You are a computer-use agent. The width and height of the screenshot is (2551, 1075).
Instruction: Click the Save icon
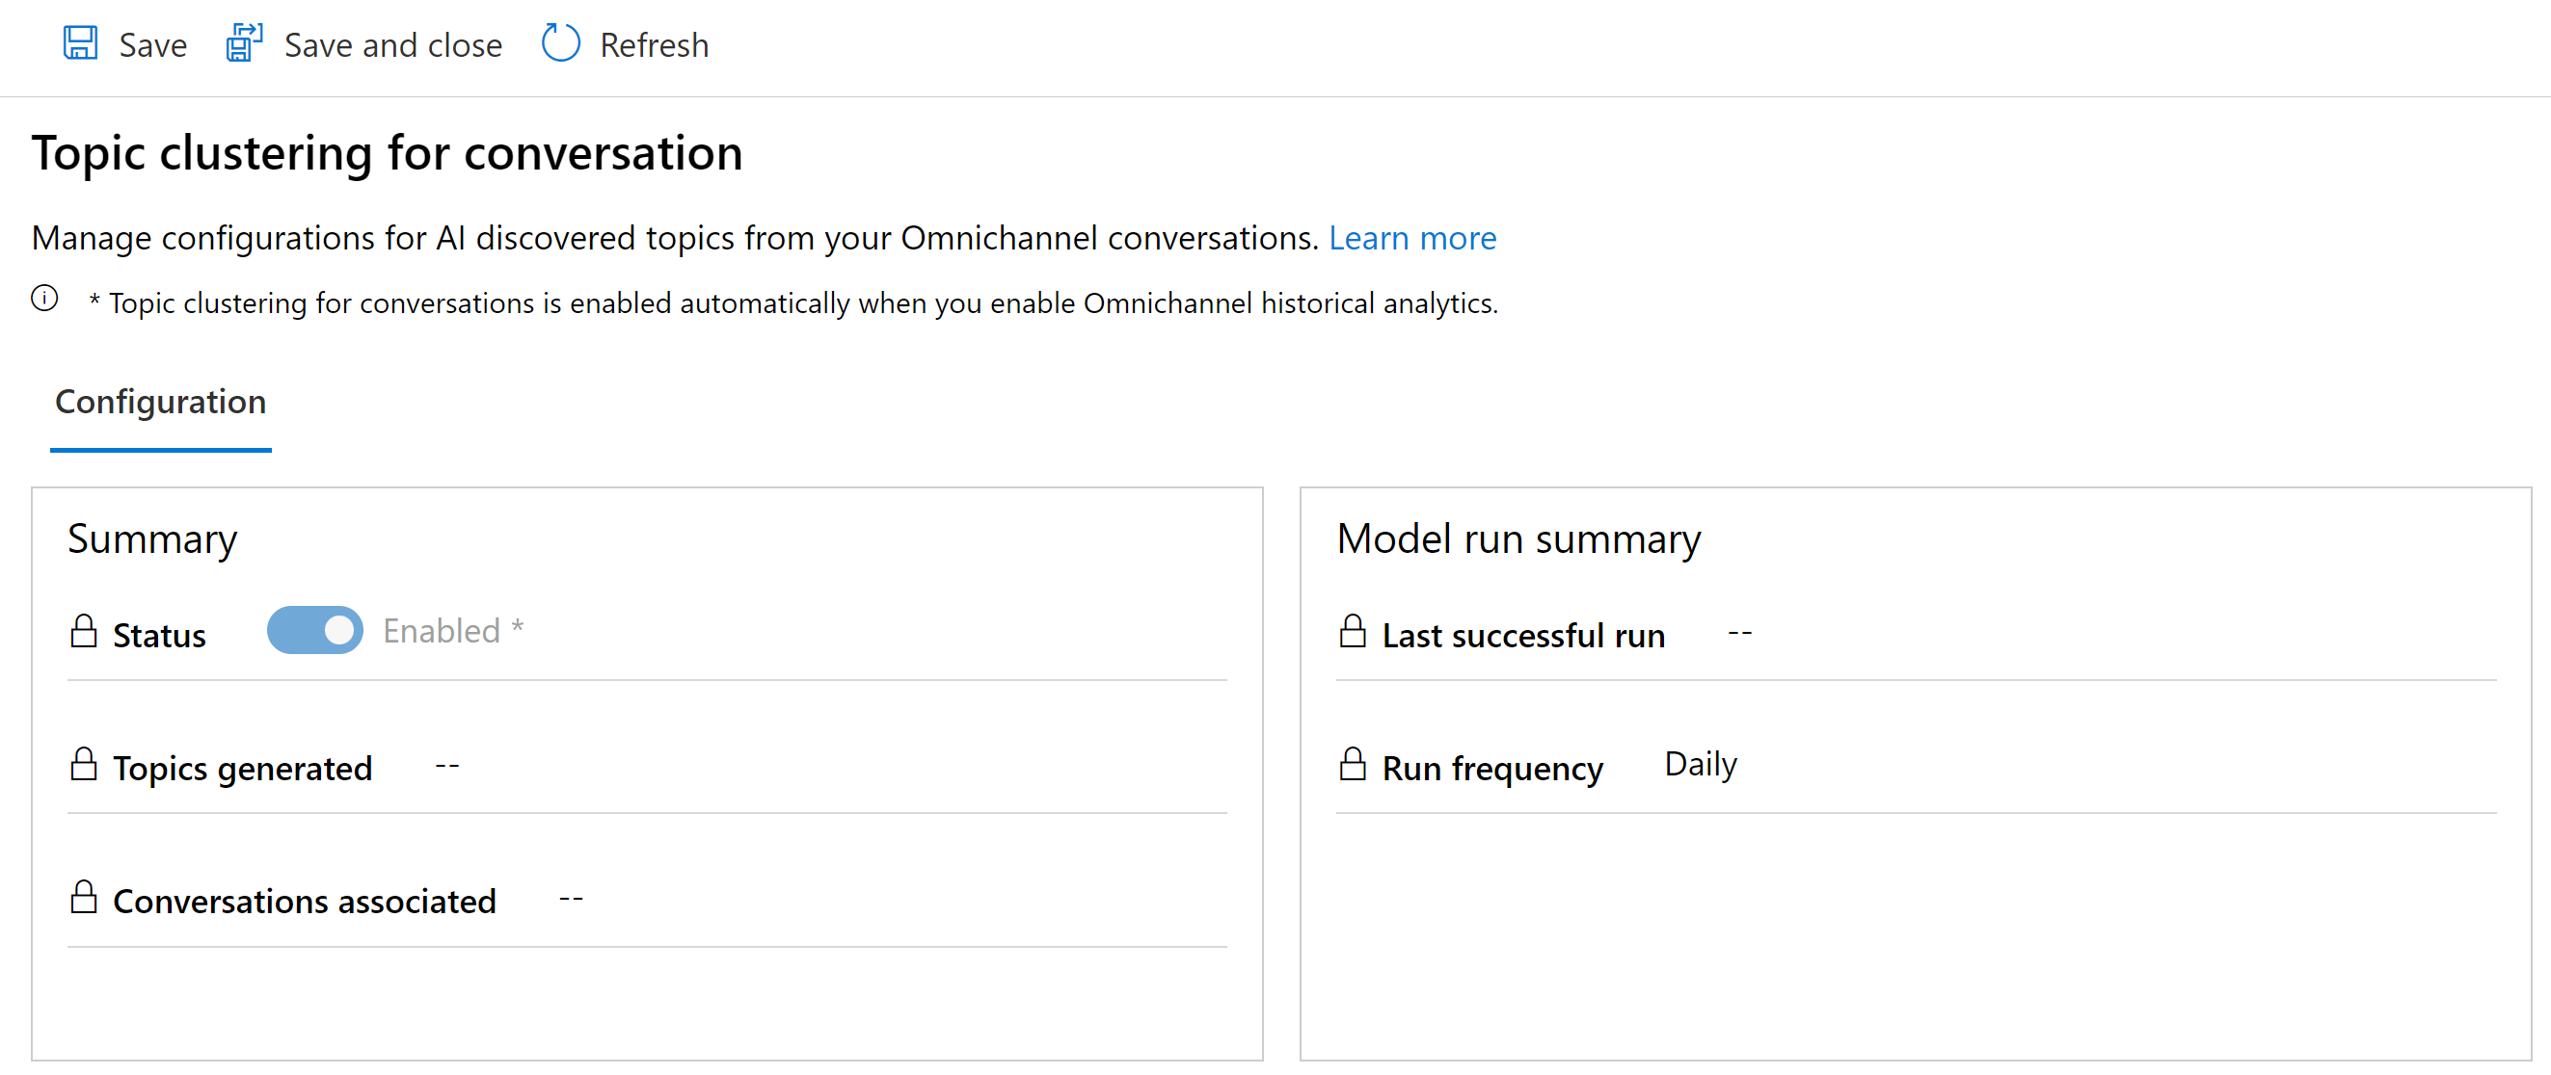pos(81,44)
